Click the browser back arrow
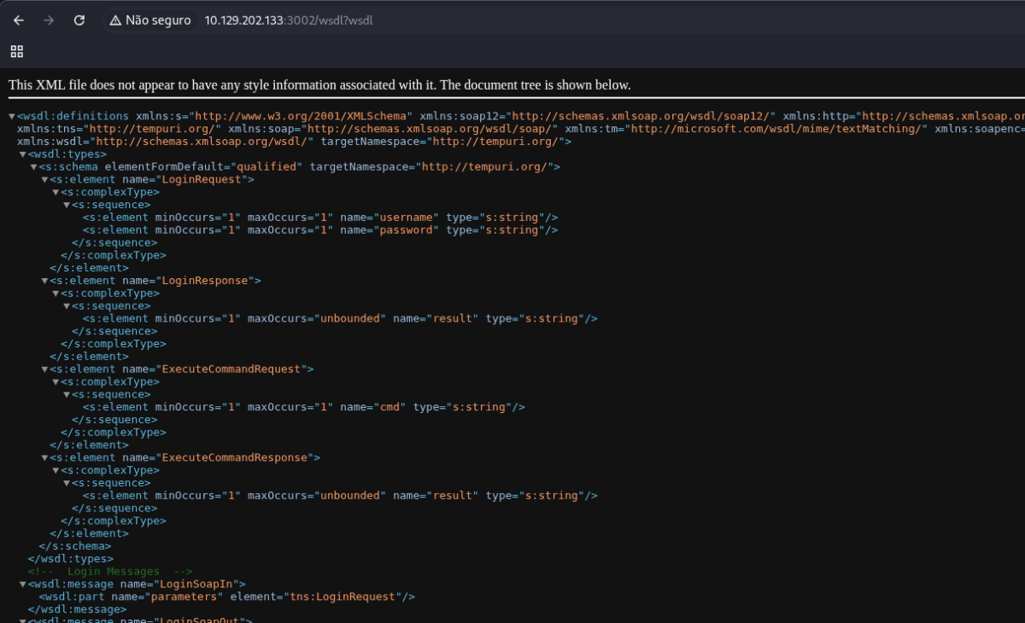1025x623 pixels. [x=19, y=20]
